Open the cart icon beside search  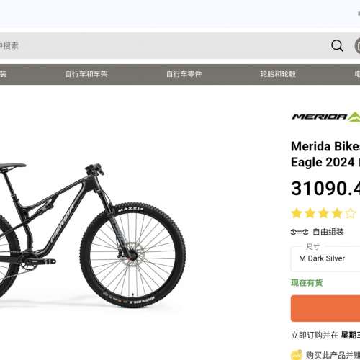coord(357,46)
